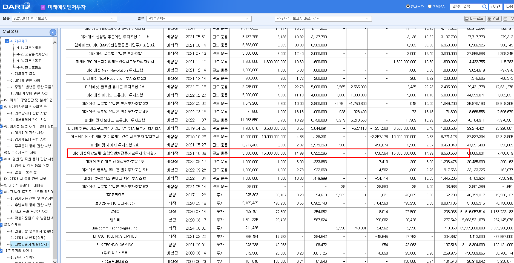
Task: Click the 2024.05.14 acquisition date cell
Action: pyautogui.click(x=196, y=187)
